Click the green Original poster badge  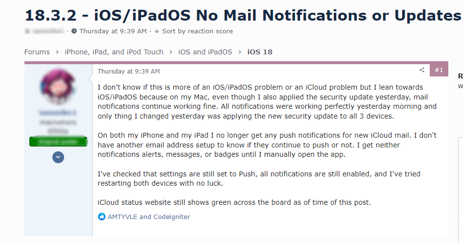point(58,142)
